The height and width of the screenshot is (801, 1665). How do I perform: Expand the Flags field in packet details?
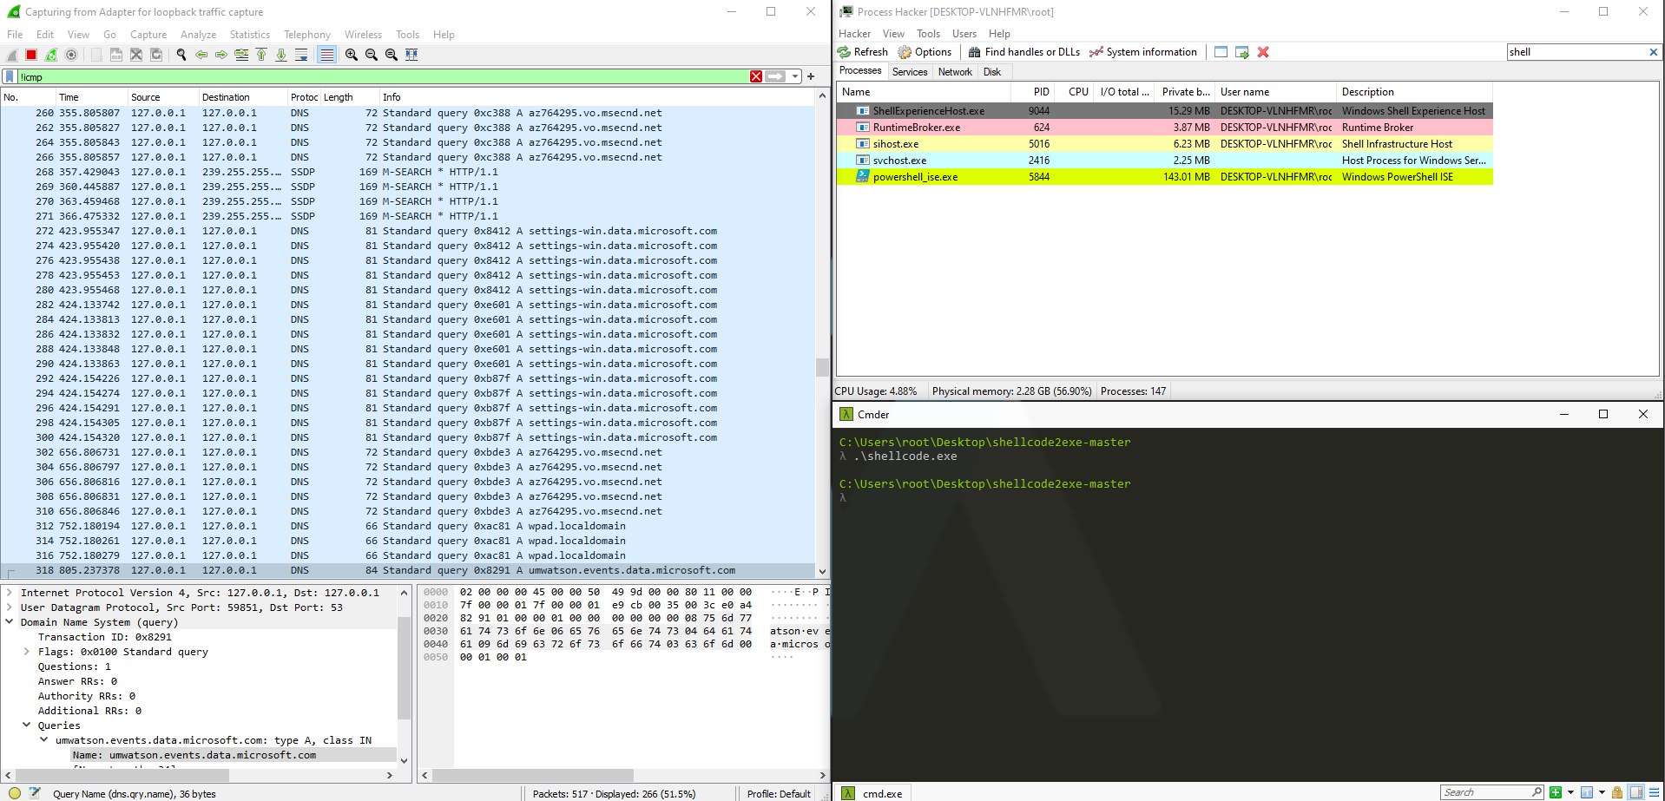pos(26,651)
